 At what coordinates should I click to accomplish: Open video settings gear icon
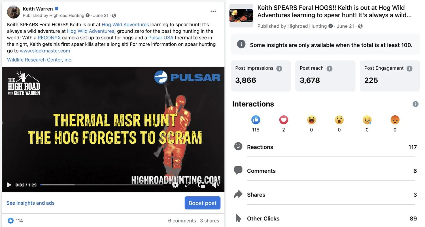pyautogui.click(x=175, y=185)
